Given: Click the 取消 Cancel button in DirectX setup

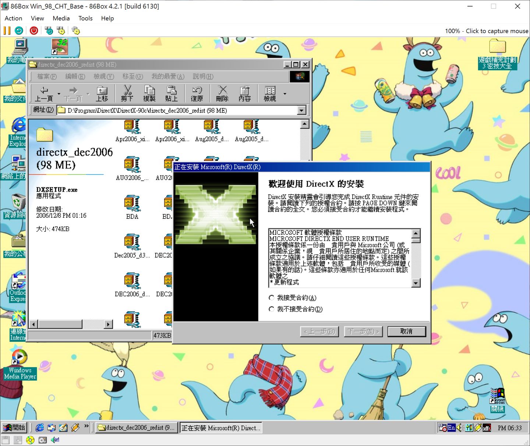Looking at the screenshot, I should pos(406,332).
